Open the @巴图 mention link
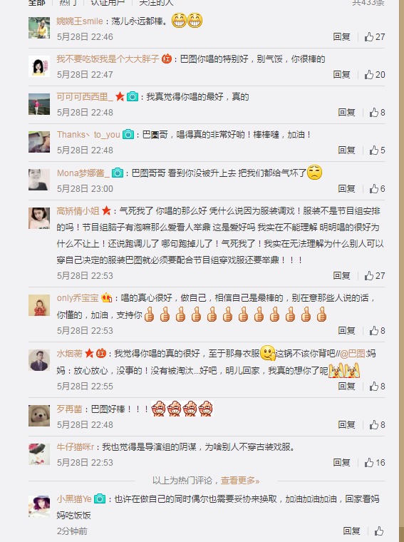The width and height of the screenshot is (404, 542). 353,354
